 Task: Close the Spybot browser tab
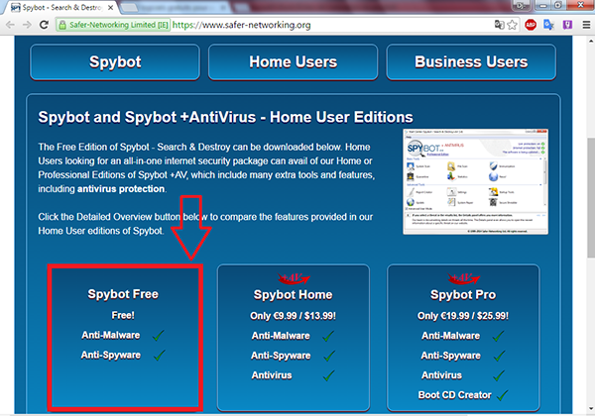(110, 7)
